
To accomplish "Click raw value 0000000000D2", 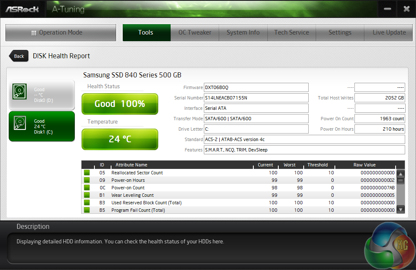I will click(x=378, y=180).
